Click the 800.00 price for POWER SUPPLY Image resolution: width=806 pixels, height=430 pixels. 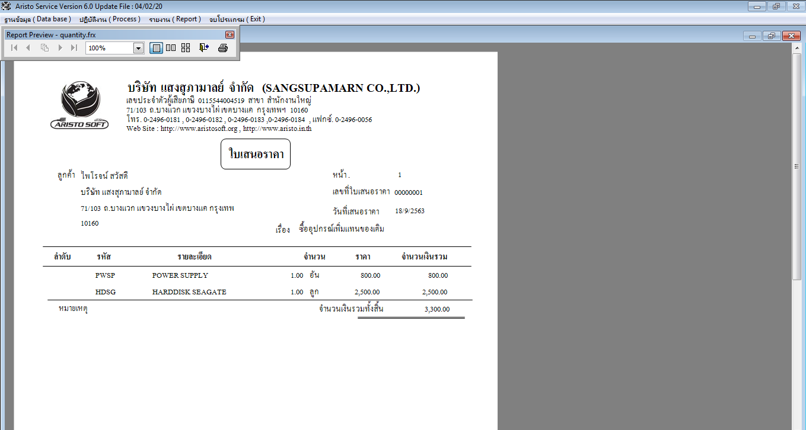[370, 275]
